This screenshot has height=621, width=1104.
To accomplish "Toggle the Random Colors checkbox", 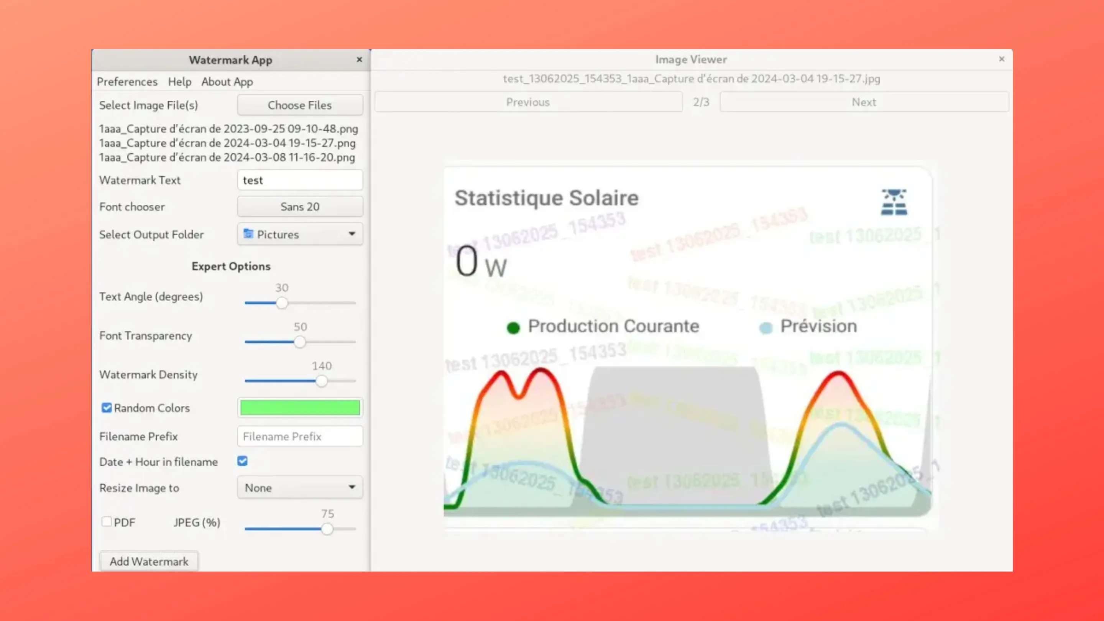I will 107,407.
